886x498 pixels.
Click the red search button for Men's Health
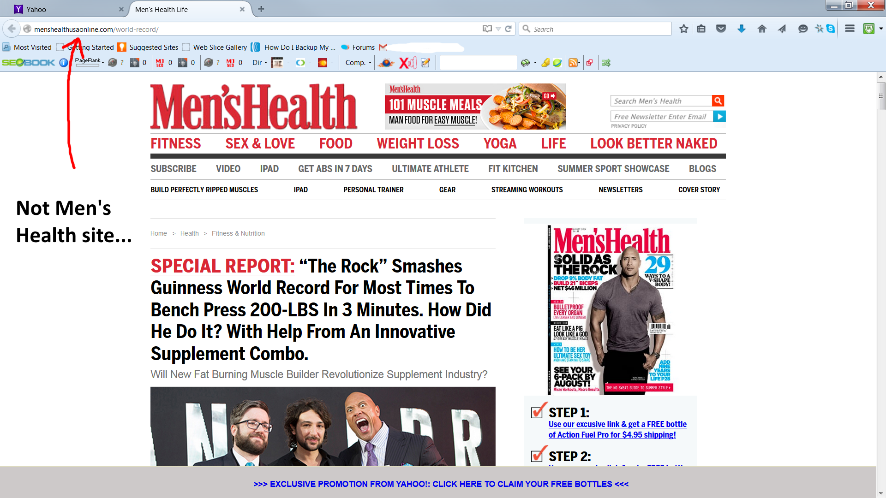(718, 101)
